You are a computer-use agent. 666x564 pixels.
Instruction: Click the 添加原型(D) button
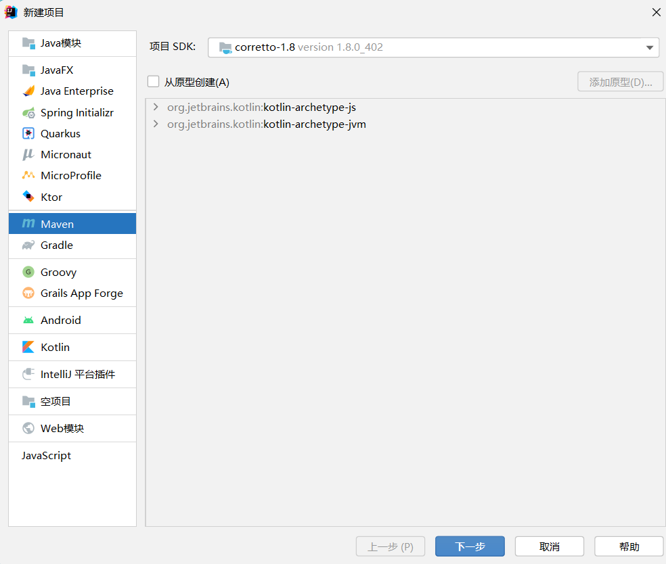pos(620,80)
